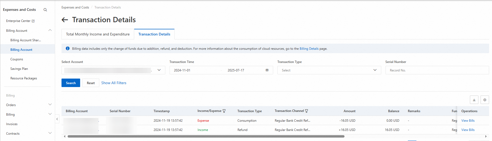This screenshot has width=492, height=141.
Task: Click the Operations column header
Action: [x=469, y=111]
